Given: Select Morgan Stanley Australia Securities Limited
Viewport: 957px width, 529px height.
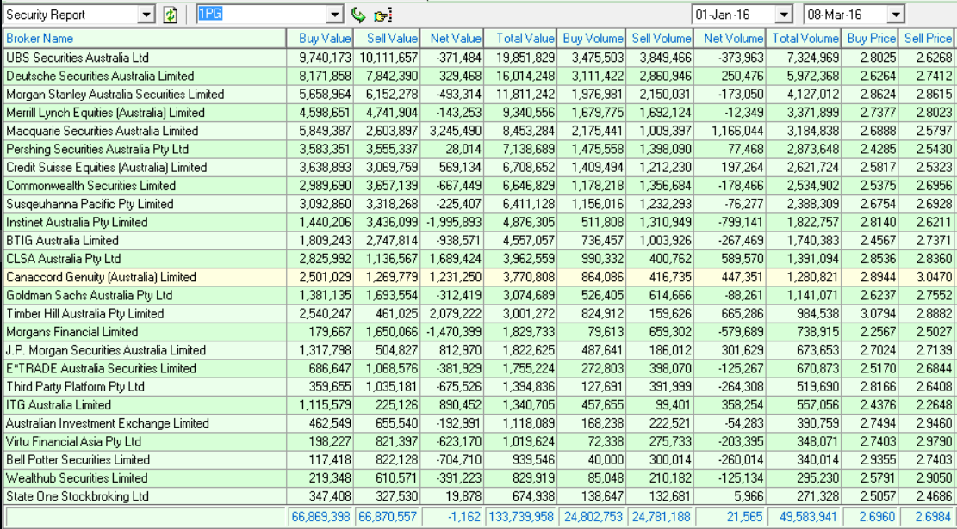Looking at the screenshot, I should pos(478,95).
